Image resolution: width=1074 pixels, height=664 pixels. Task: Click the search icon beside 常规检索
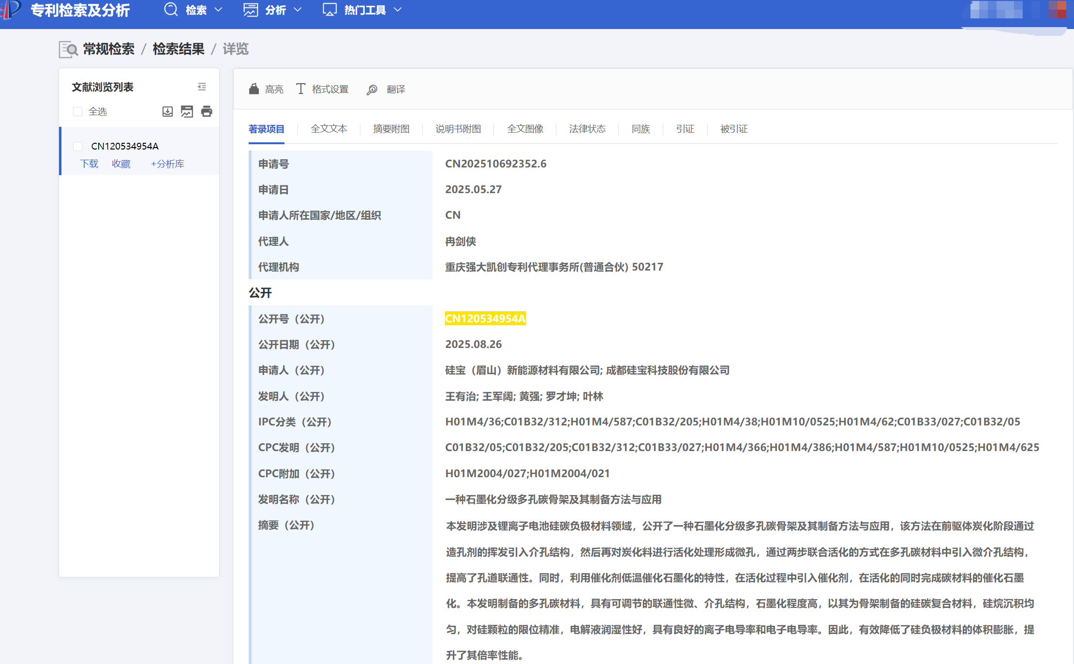[68, 49]
